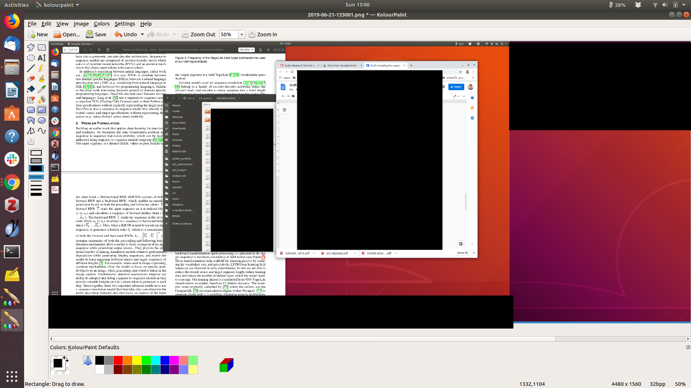
Task: Pick the red color swatch
Action: (118, 360)
